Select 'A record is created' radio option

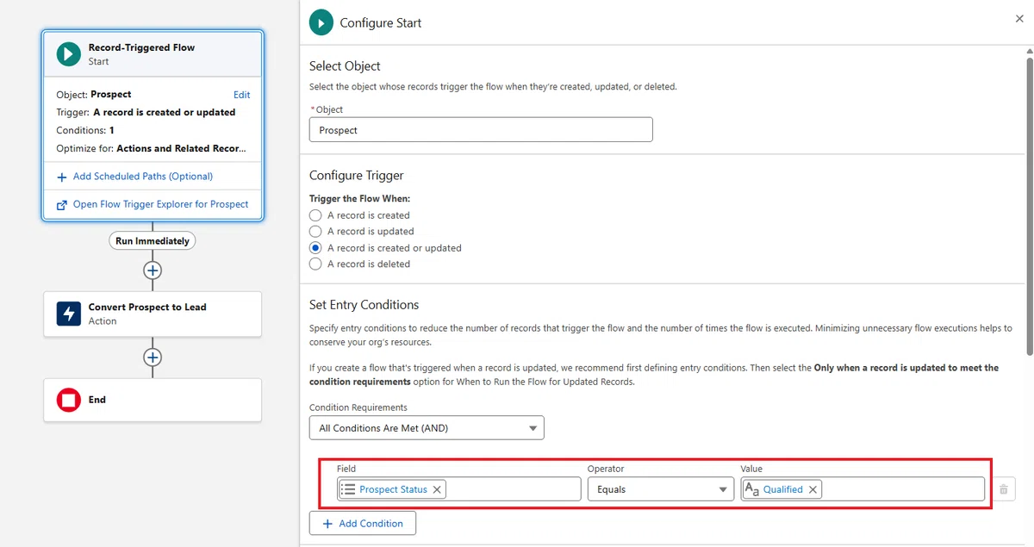coord(315,215)
